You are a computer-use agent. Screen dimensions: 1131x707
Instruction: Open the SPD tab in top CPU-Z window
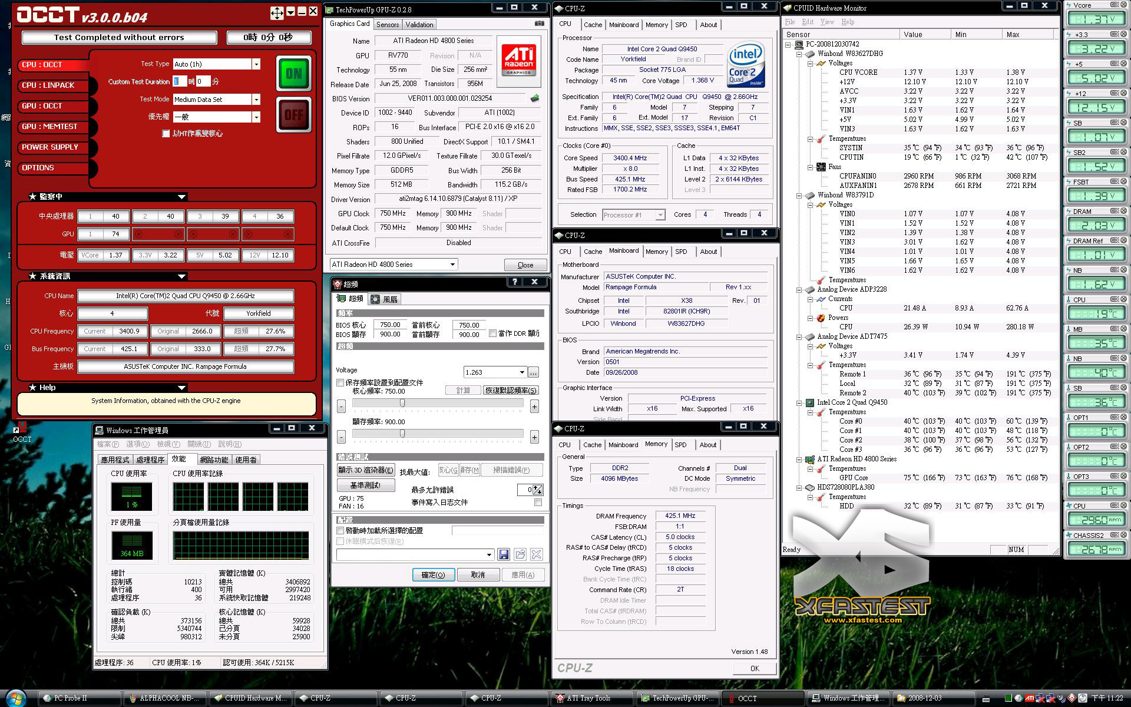(x=681, y=25)
